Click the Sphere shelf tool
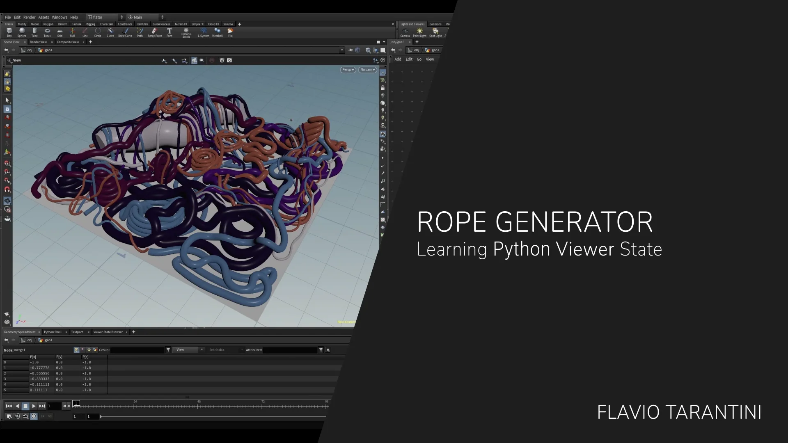Screen dimensions: 788x443 (x=22, y=32)
